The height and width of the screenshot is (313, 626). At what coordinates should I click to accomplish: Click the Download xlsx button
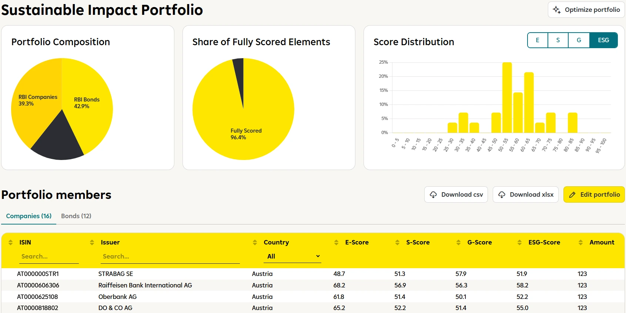pyautogui.click(x=525, y=194)
